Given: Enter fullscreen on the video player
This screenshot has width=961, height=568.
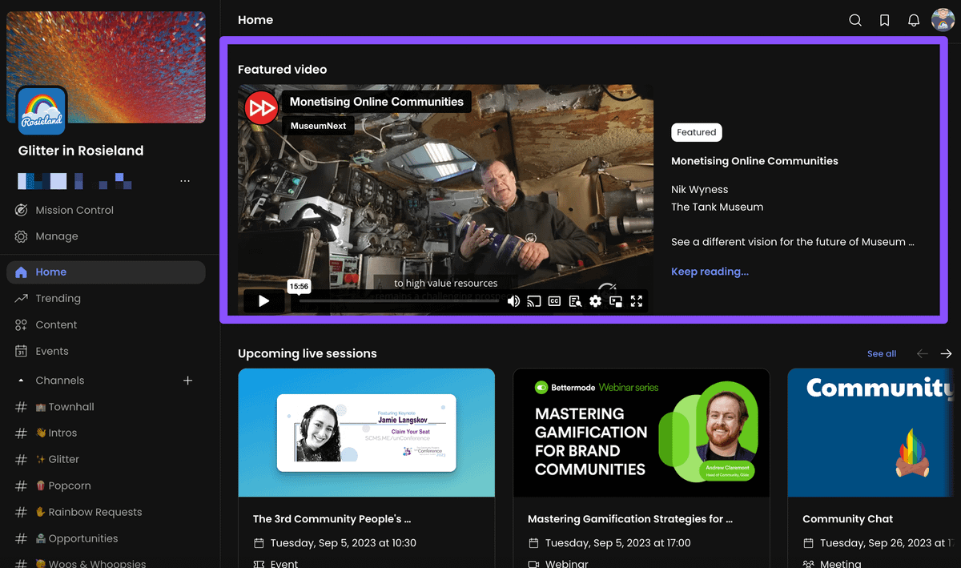Looking at the screenshot, I should [637, 301].
